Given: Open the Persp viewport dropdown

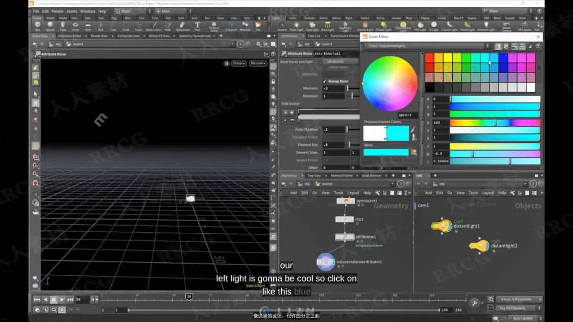Looking at the screenshot, I should coord(239,63).
